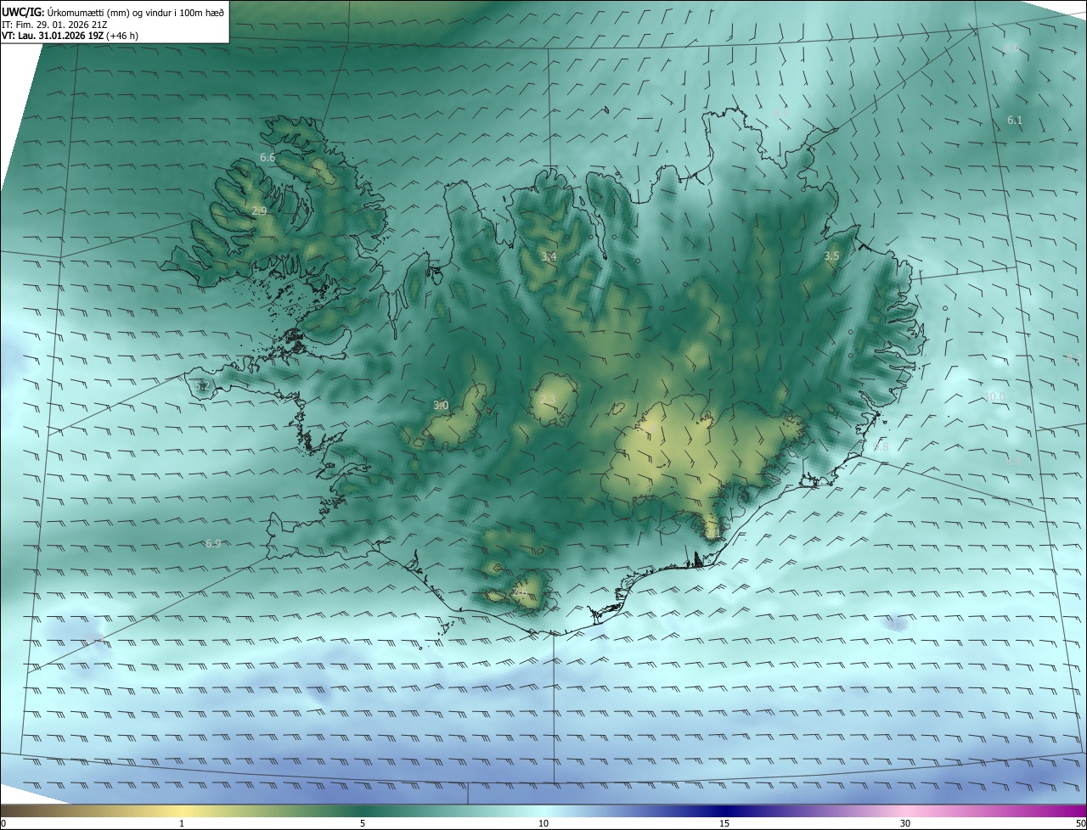Click the 6.6 value over the Westfjords
The width and height of the screenshot is (1087, 830).
tap(268, 158)
